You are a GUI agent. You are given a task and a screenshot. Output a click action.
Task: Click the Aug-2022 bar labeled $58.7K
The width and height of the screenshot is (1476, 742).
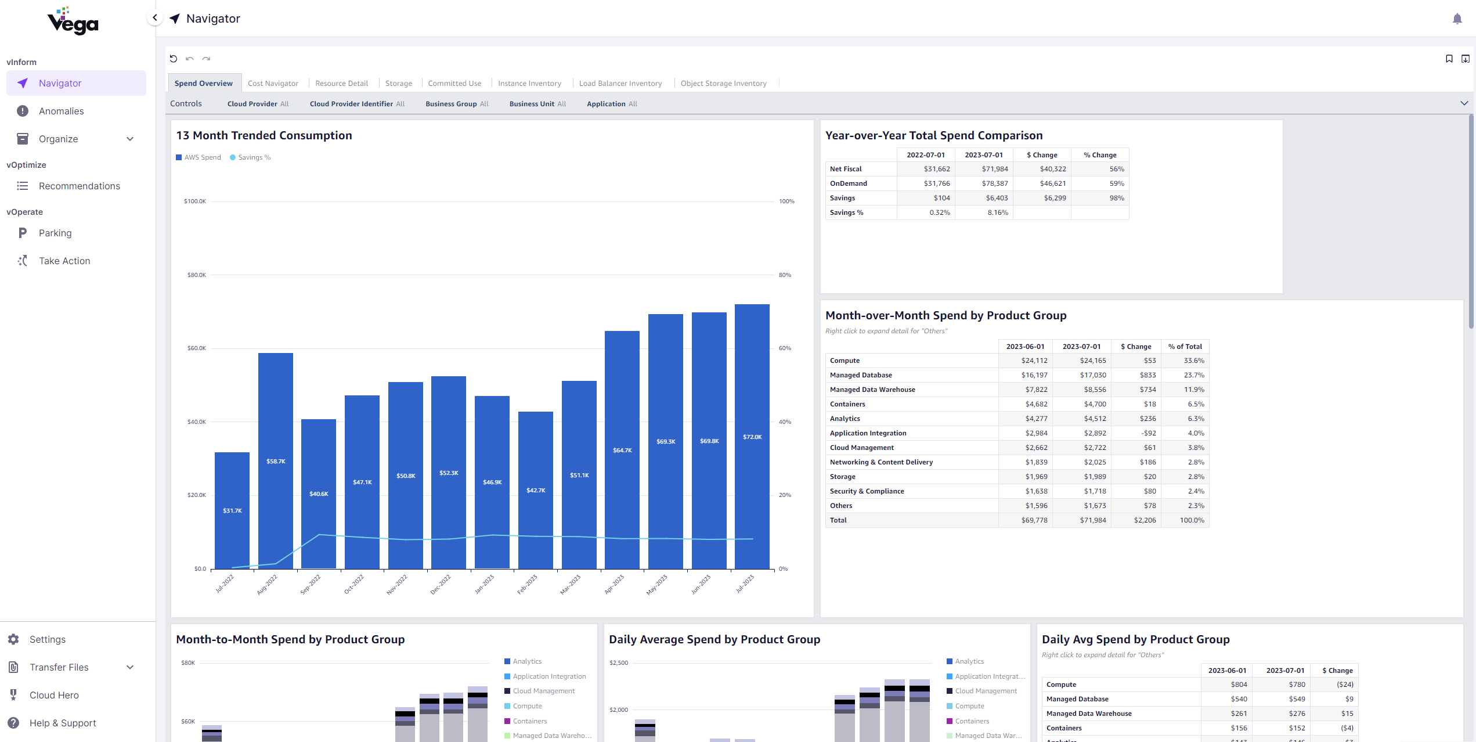[276, 461]
